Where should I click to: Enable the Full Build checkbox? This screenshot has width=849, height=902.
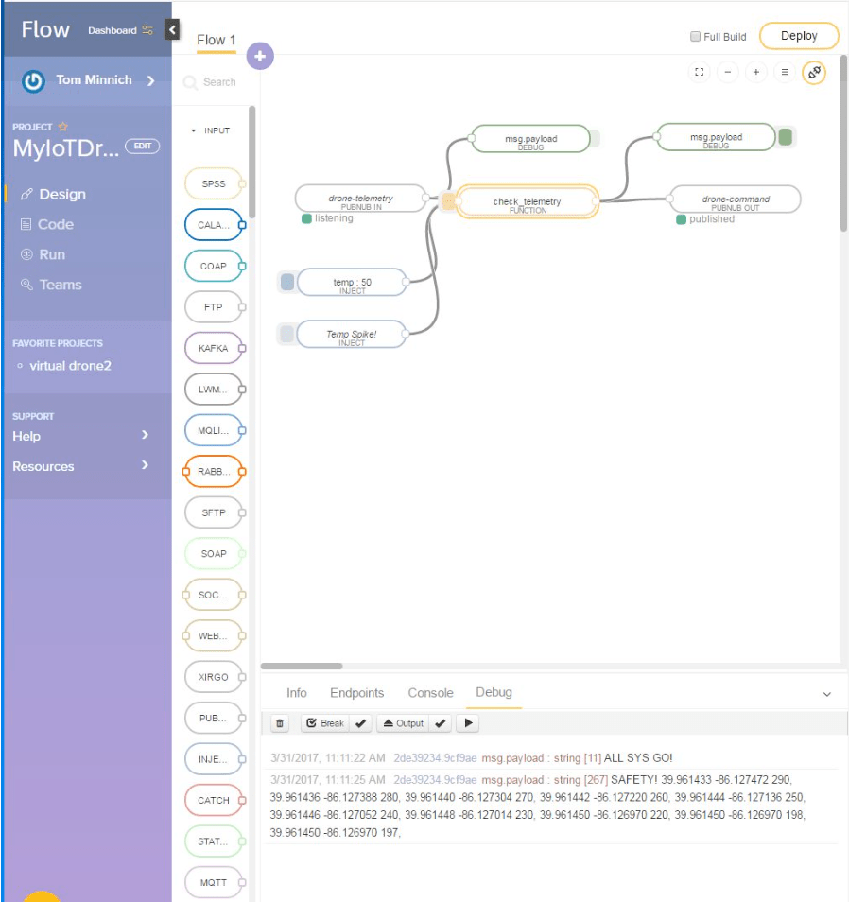pos(696,37)
